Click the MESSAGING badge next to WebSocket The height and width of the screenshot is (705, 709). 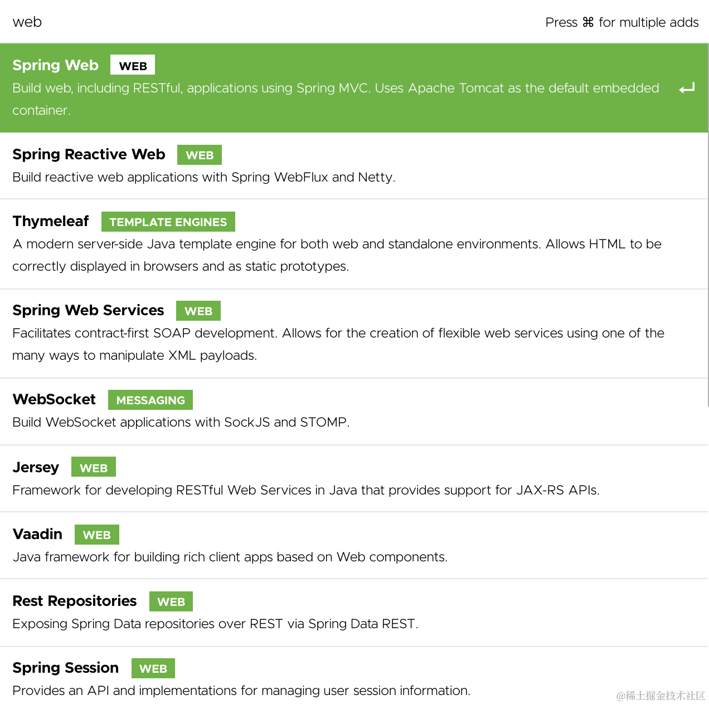click(150, 399)
